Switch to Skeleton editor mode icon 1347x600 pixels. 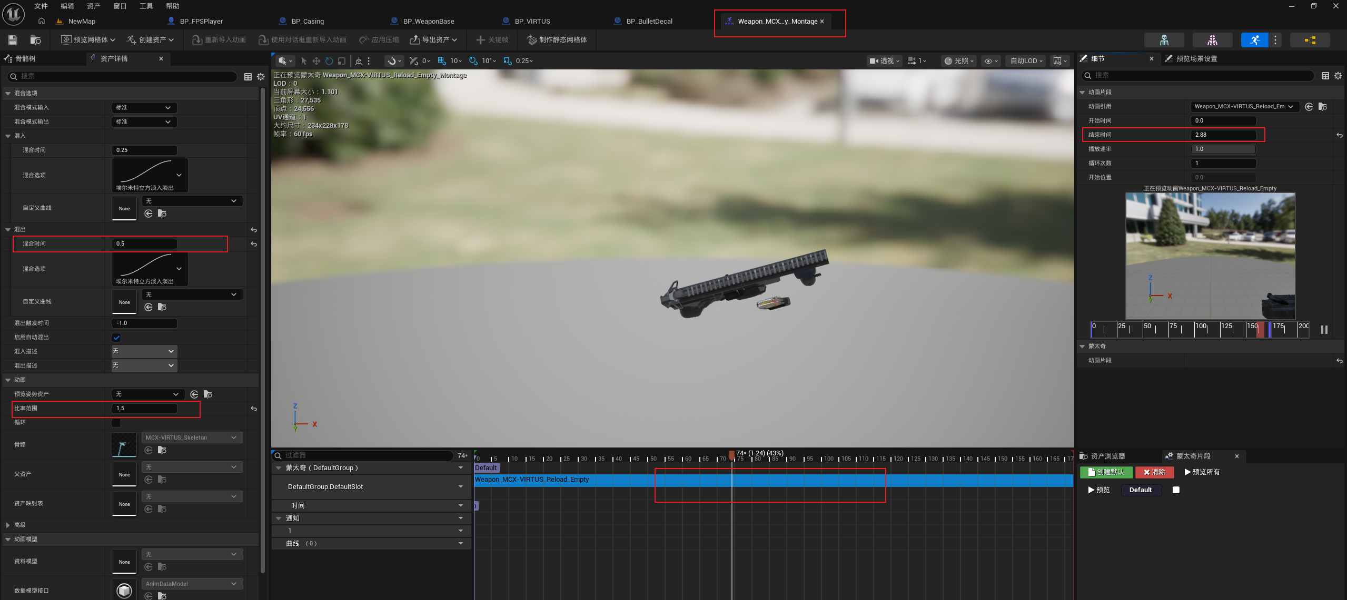click(x=1164, y=40)
